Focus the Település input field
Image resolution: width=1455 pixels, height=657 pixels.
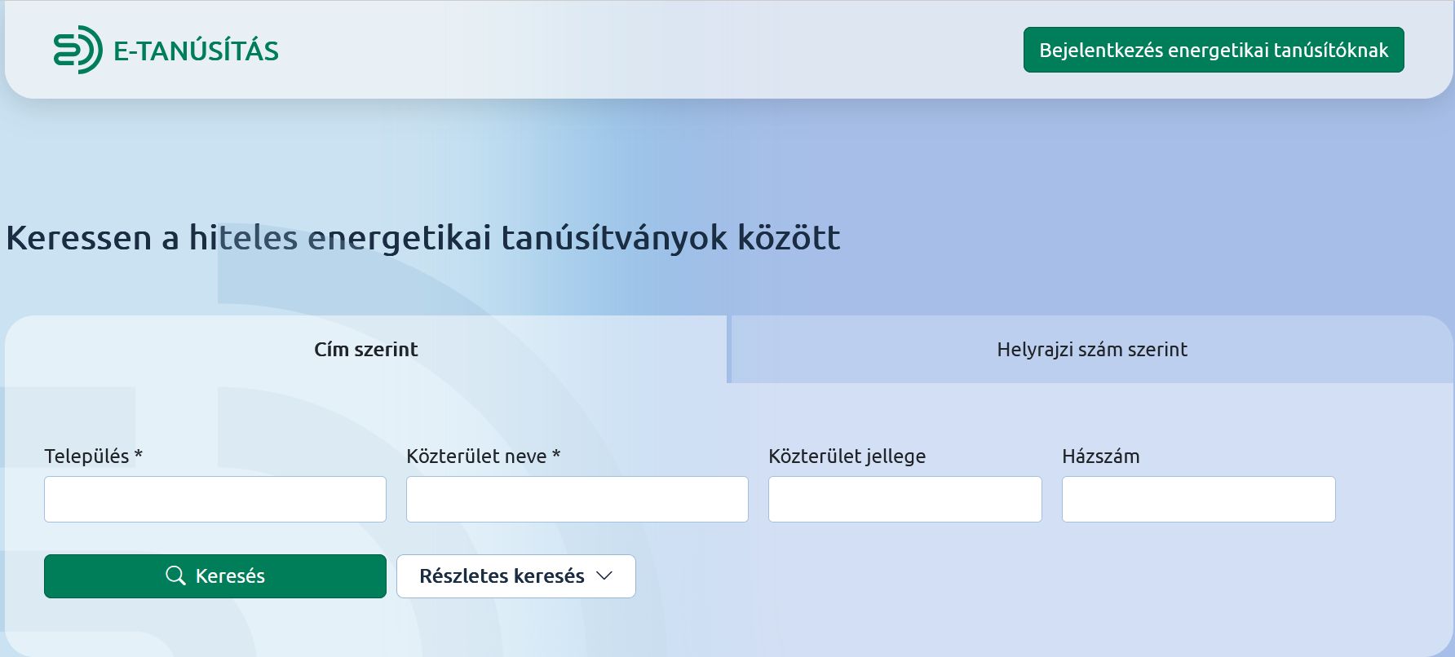215,499
